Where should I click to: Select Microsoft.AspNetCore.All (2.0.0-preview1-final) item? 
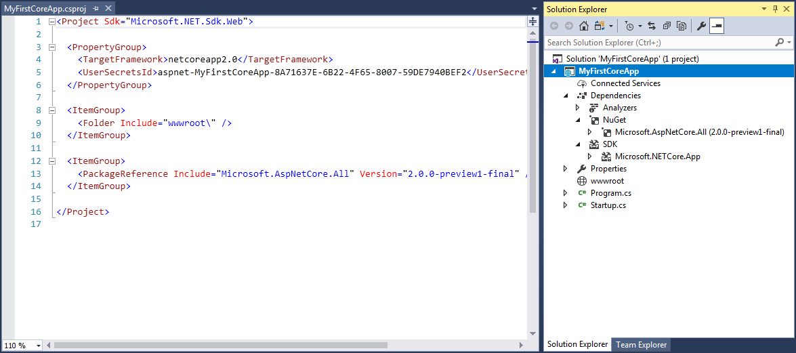pyautogui.click(x=700, y=132)
